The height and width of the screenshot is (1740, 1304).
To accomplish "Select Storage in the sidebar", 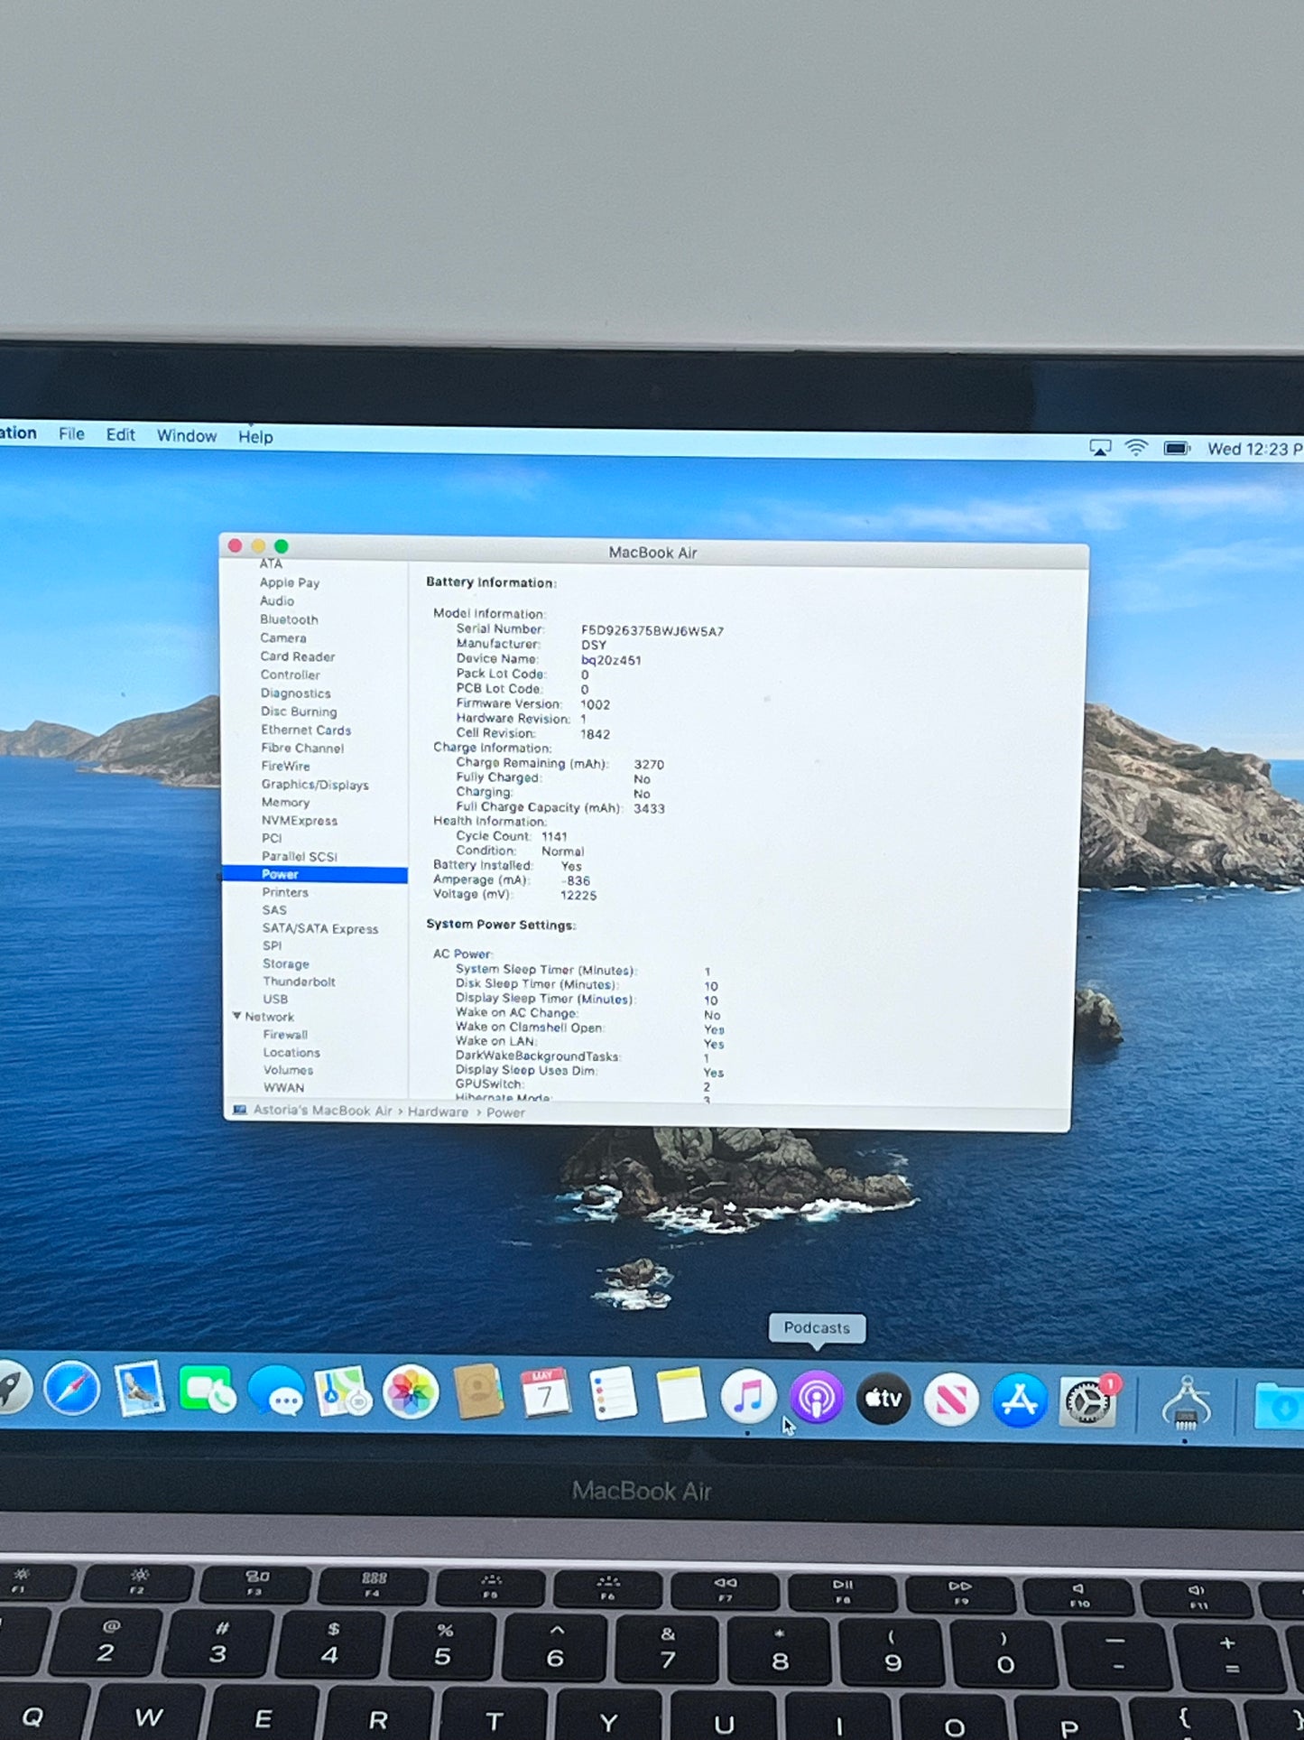I will pos(286,963).
